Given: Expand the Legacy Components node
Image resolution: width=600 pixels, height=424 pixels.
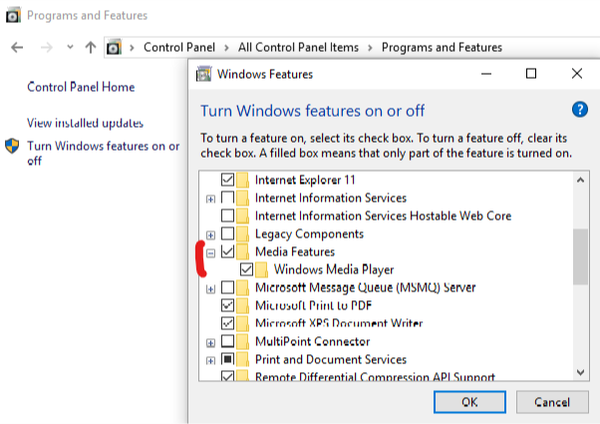Looking at the screenshot, I should 210,234.
